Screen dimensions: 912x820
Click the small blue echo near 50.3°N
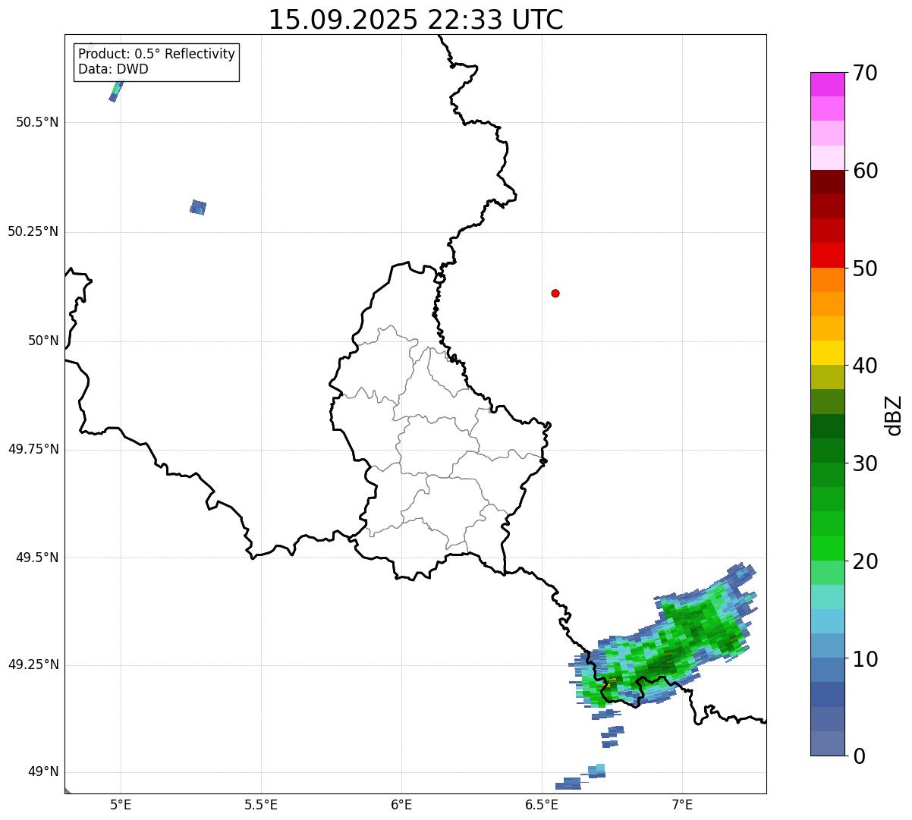[198, 207]
